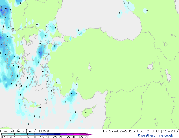Click the 5–10 mm legend color
Image resolution: width=179 pixels, height=138 pixels.
(x=31, y=134)
